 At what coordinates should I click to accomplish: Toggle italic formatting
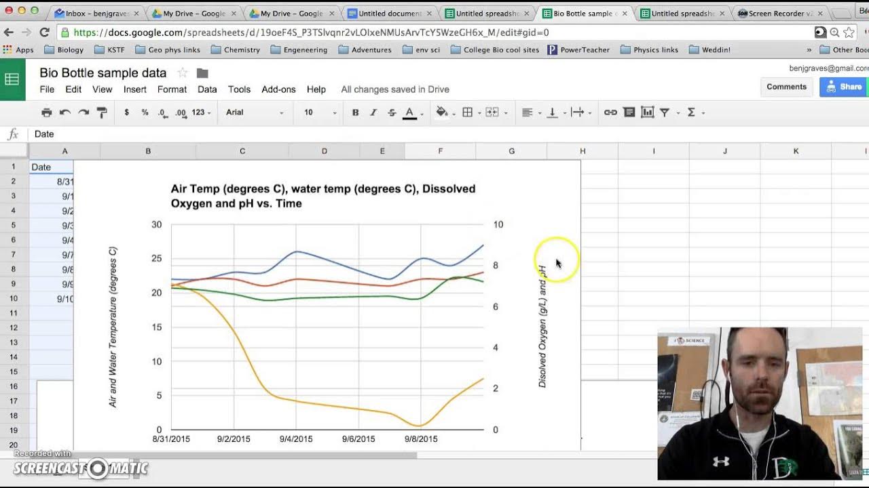[373, 113]
